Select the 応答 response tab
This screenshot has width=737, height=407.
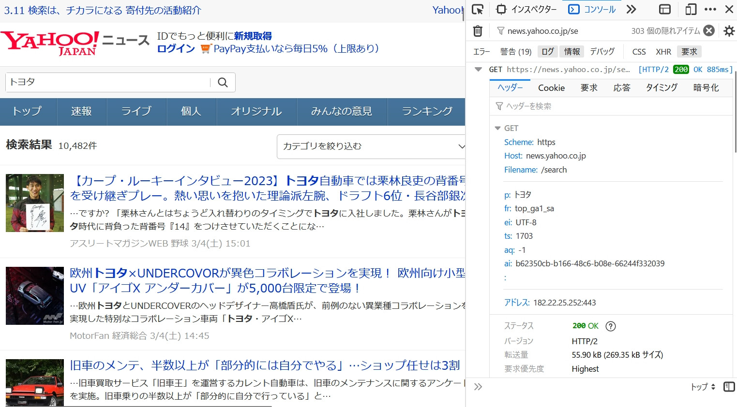622,87
